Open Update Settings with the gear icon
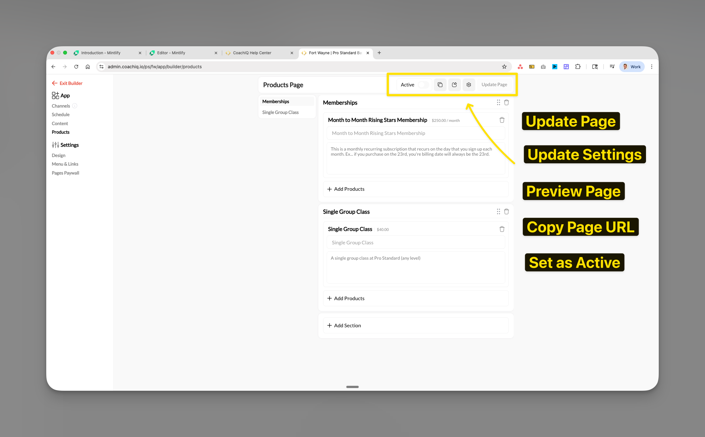The image size is (705, 437). (x=469, y=85)
